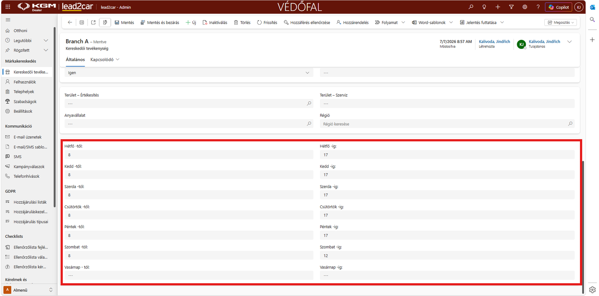
Task: Open record in new window icon
Action: (93, 22)
